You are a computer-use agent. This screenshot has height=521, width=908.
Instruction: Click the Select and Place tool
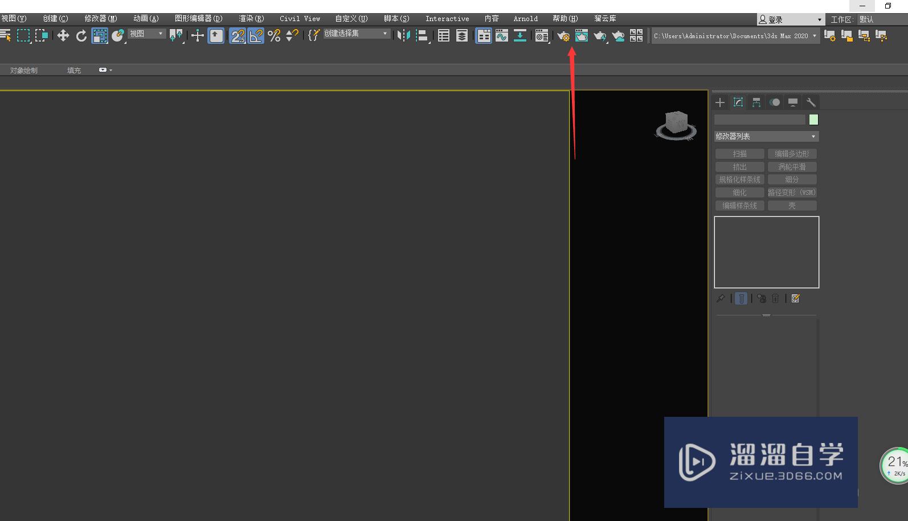coord(118,36)
